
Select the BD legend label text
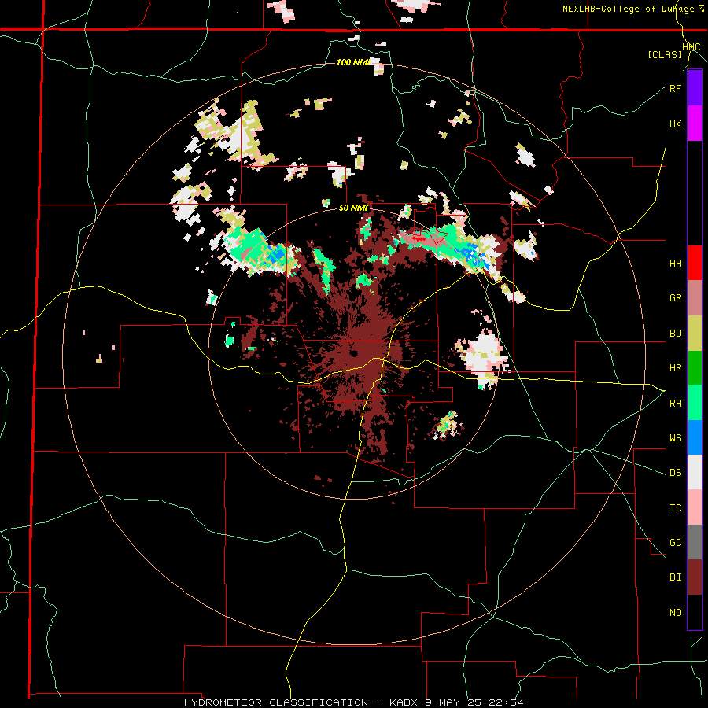[675, 334]
